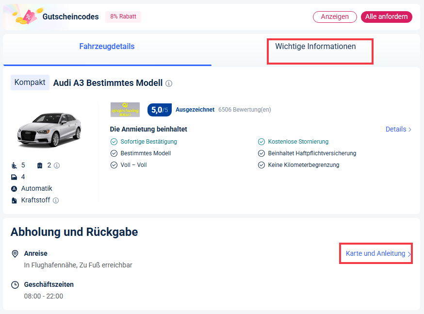Click the Die Anmietung beinhaltet heading
The height and width of the screenshot is (314, 424).
(148, 129)
